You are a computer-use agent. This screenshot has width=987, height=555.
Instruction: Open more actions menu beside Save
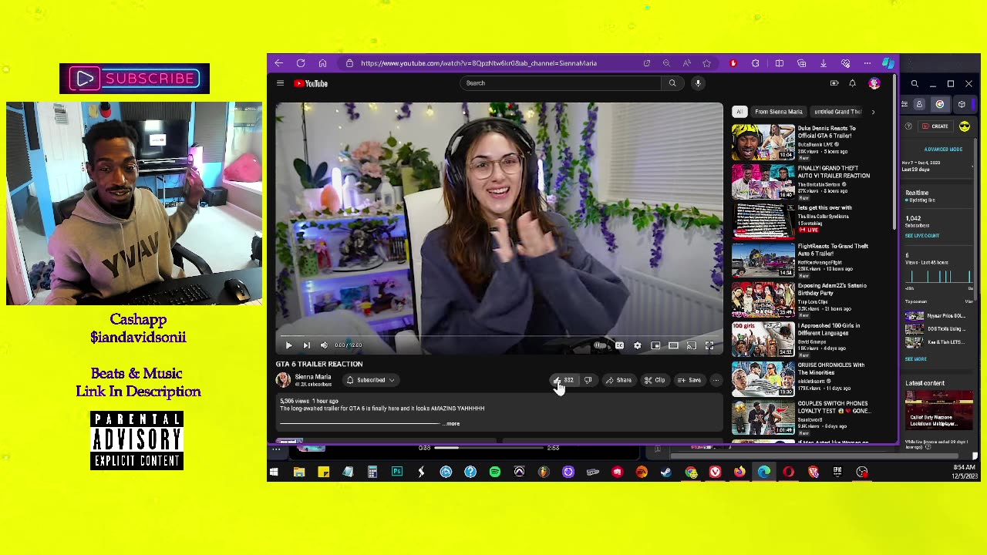pos(716,380)
